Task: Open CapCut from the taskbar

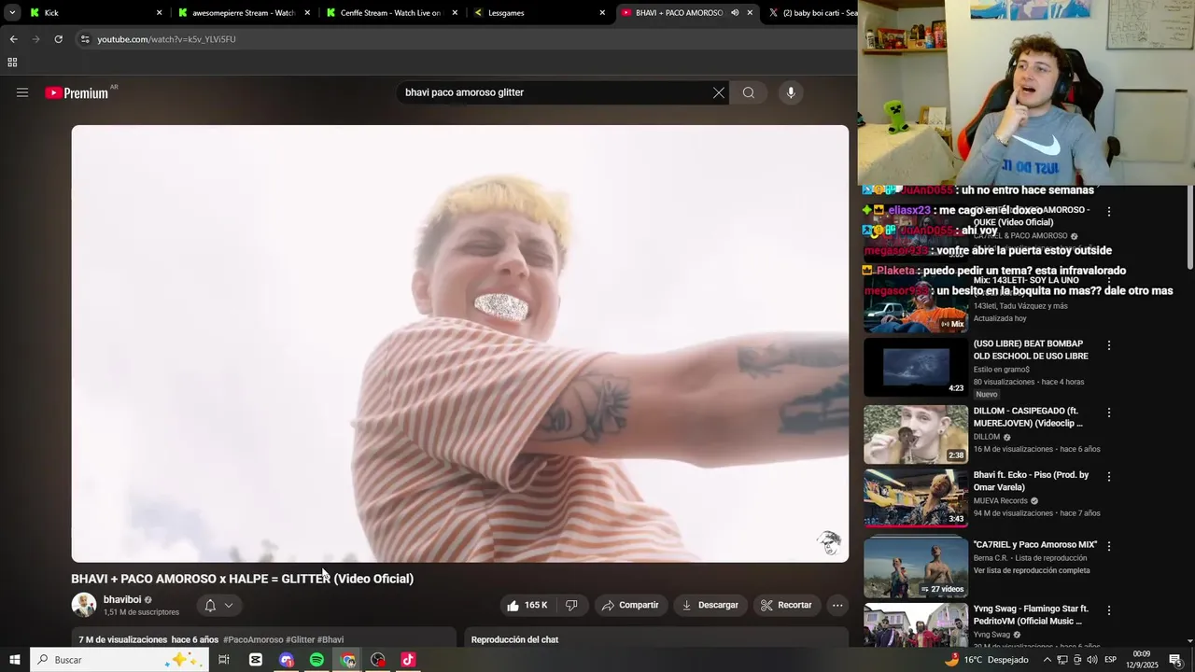Action: pyautogui.click(x=256, y=660)
